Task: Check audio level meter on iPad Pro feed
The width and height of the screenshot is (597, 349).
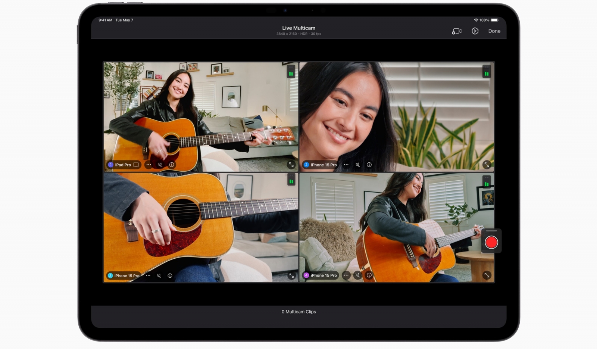Action: tap(291, 72)
